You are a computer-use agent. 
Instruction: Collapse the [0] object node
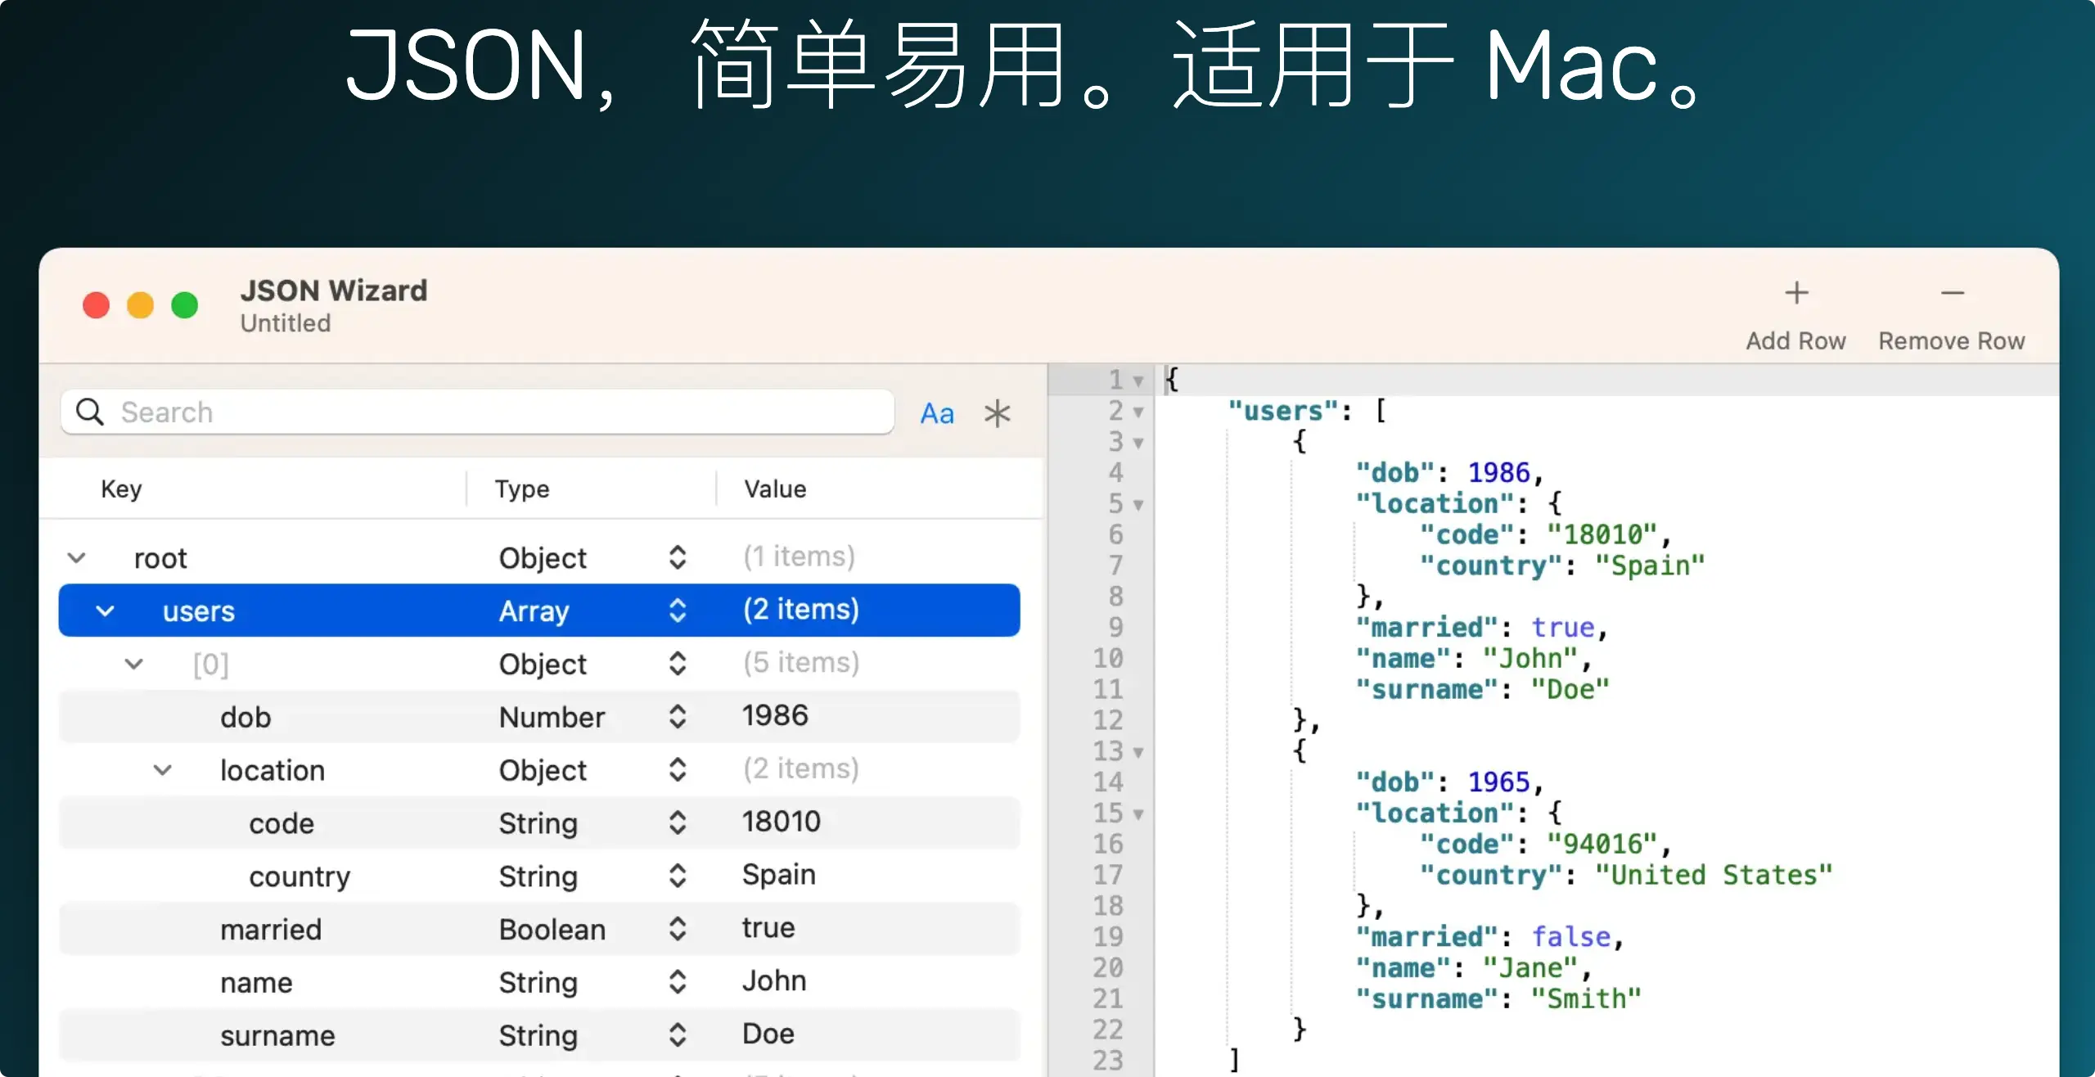tap(134, 664)
